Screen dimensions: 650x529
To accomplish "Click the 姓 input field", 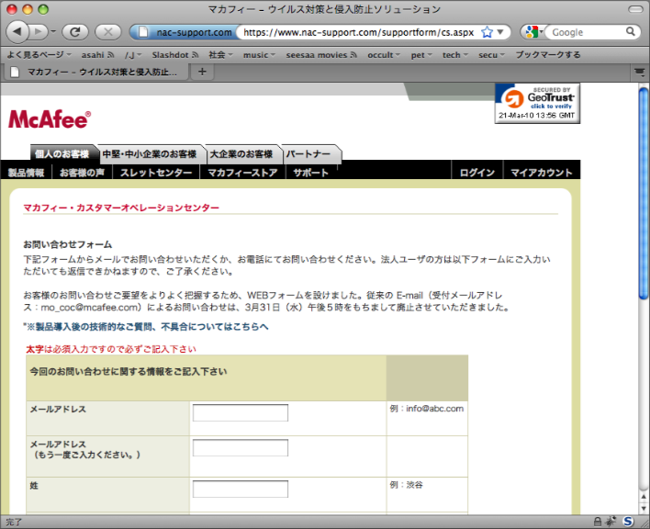I will [x=241, y=490].
